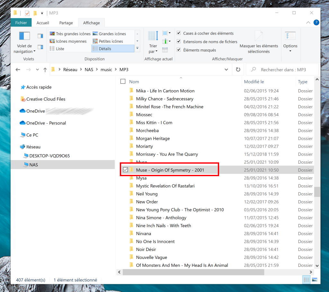
Task: Select the Morcheeba folder
Action: point(147,131)
